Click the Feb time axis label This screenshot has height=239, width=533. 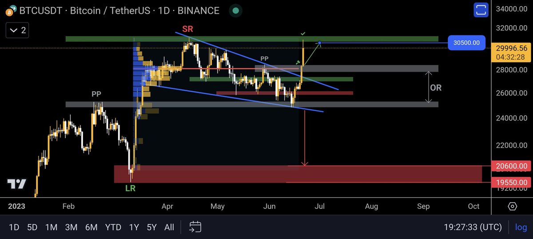coord(68,206)
